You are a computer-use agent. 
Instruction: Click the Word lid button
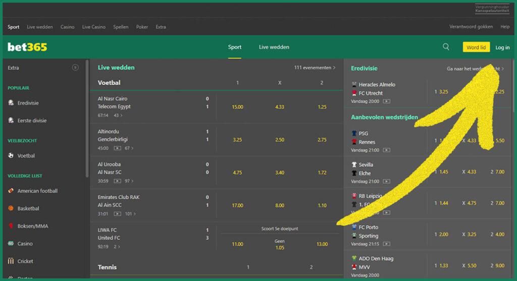(x=476, y=47)
